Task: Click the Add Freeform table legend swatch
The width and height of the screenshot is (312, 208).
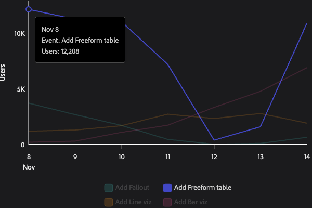Action: tap(167, 188)
